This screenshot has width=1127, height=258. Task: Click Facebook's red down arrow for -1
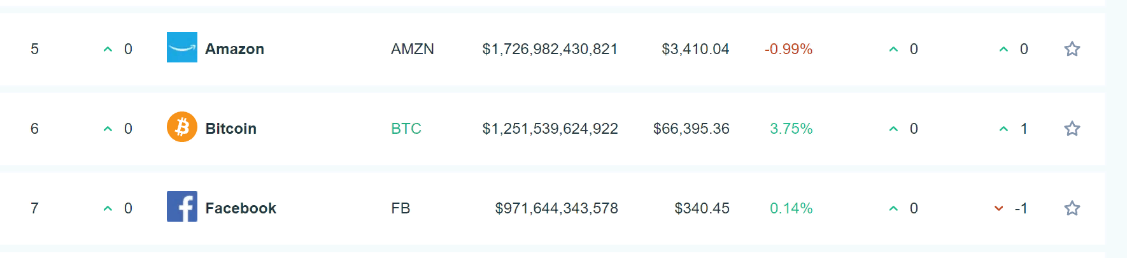pos(998,208)
